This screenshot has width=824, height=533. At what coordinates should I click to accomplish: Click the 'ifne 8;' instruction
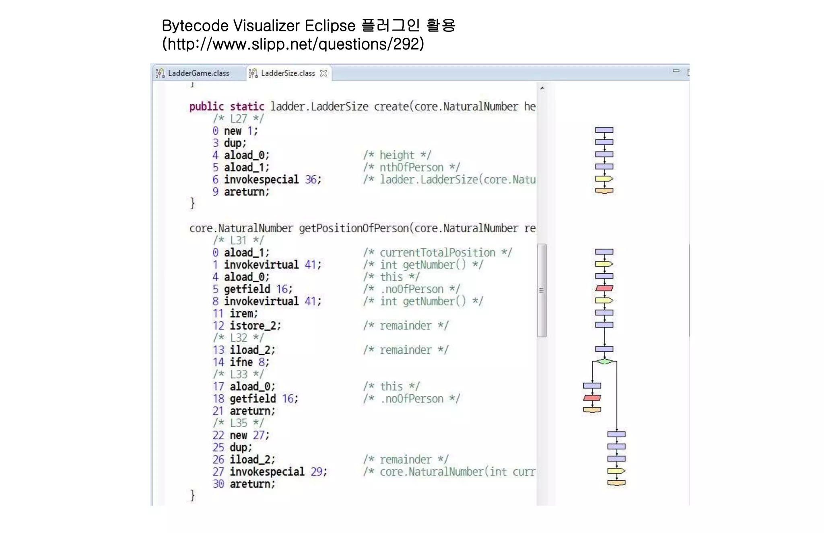click(241, 362)
